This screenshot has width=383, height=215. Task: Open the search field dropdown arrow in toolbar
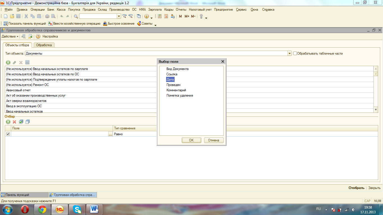pyautogui.click(x=119, y=17)
